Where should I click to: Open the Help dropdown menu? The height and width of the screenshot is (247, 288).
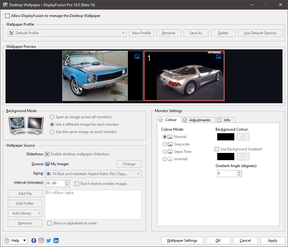click(15, 241)
